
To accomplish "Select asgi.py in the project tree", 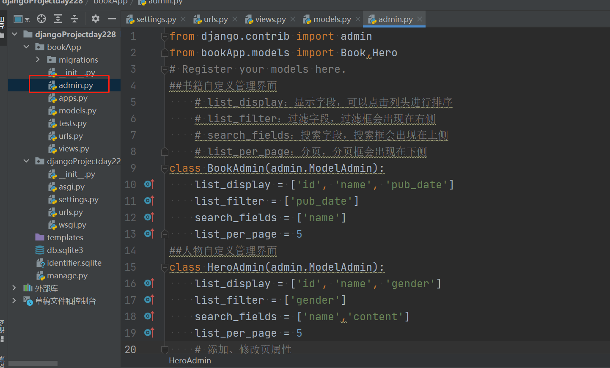I will pyautogui.click(x=71, y=187).
